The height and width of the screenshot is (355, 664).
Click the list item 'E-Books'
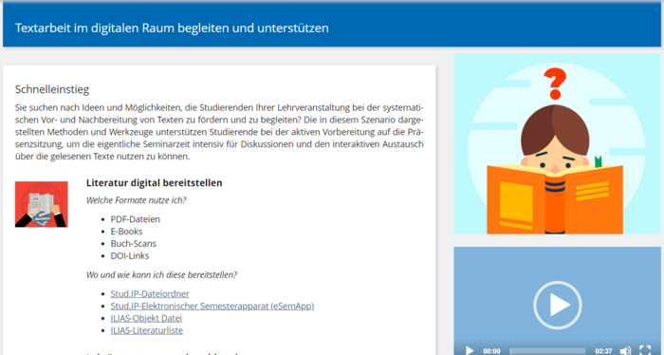click(126, 232)
